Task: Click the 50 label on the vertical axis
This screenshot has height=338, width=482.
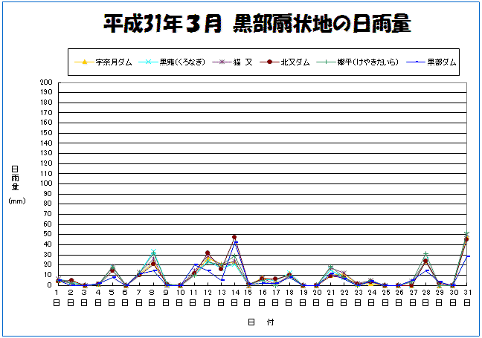Action: [48, 234]
